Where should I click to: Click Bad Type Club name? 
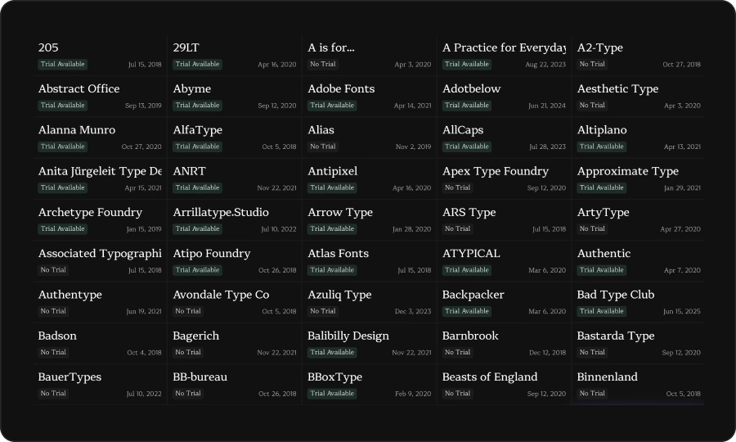[x=615, y=295]
